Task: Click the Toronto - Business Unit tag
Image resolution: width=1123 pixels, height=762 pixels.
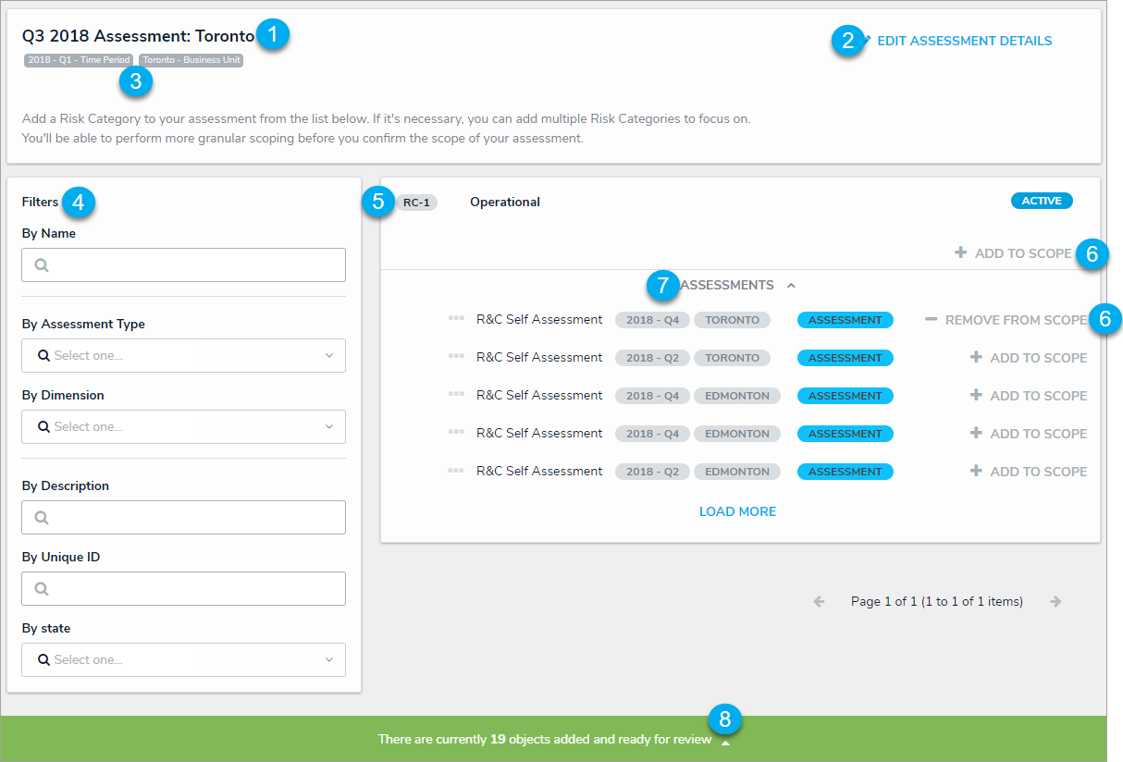Action: coord(191,60)
